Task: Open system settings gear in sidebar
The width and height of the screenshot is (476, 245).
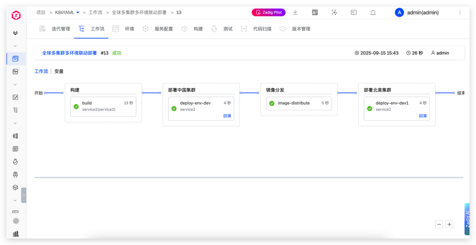Action: click(16, 221)
